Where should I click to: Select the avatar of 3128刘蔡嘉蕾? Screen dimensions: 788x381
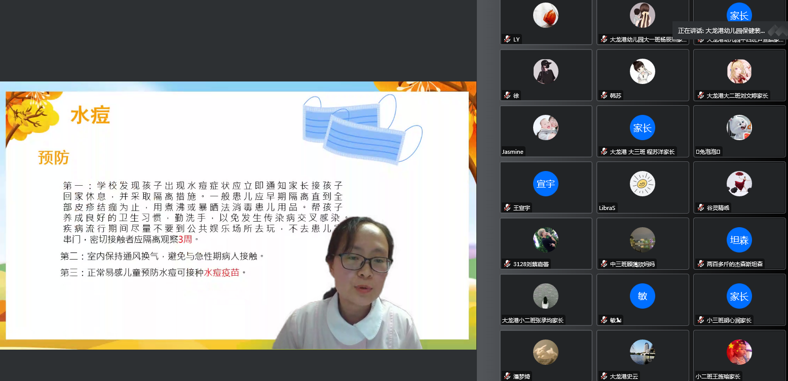(x=546, y=240)
